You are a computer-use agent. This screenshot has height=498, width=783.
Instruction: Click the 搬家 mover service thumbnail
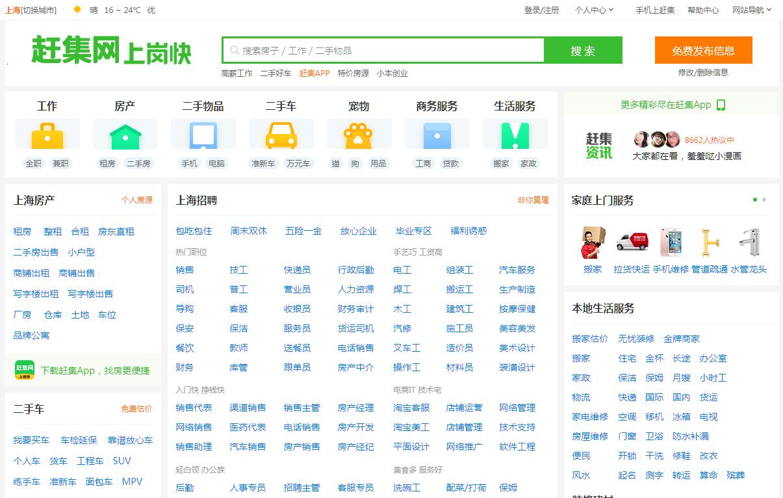pyautogui.click(x=593, y=243)
